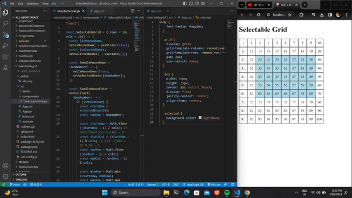Click the split editor right icon

(x=133, y=11)
